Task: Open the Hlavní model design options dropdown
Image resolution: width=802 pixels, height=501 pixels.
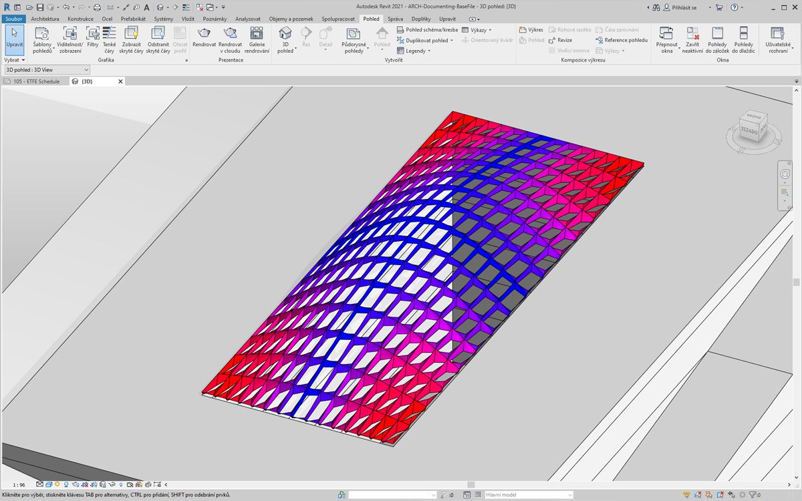Action: [x=529, y=495]
